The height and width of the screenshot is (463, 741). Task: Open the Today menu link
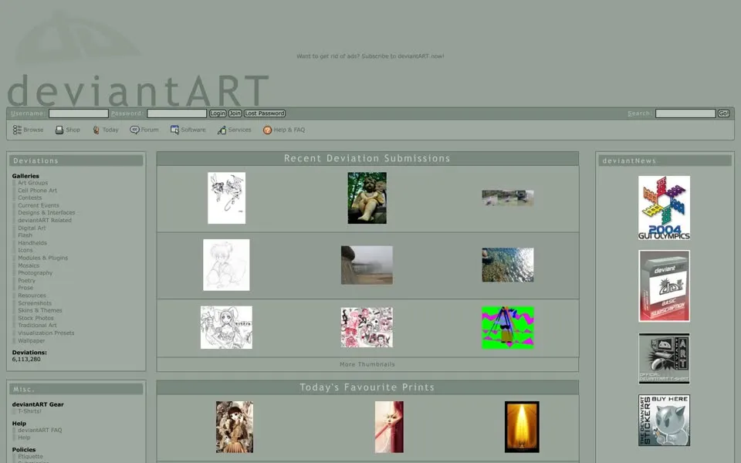point(110,130)
